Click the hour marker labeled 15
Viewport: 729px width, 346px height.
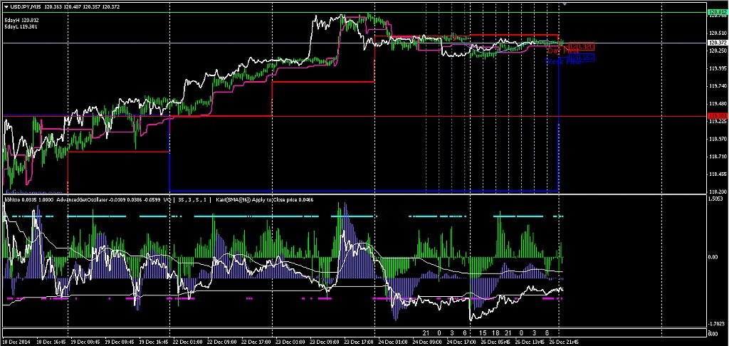(x=483, y=333)
